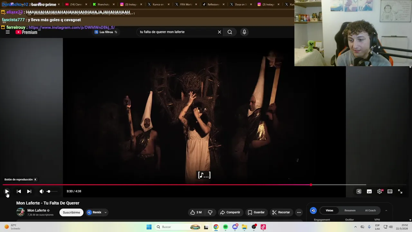Open the player settings gear
The image size is (412, 232).
[x=380, y=191]
